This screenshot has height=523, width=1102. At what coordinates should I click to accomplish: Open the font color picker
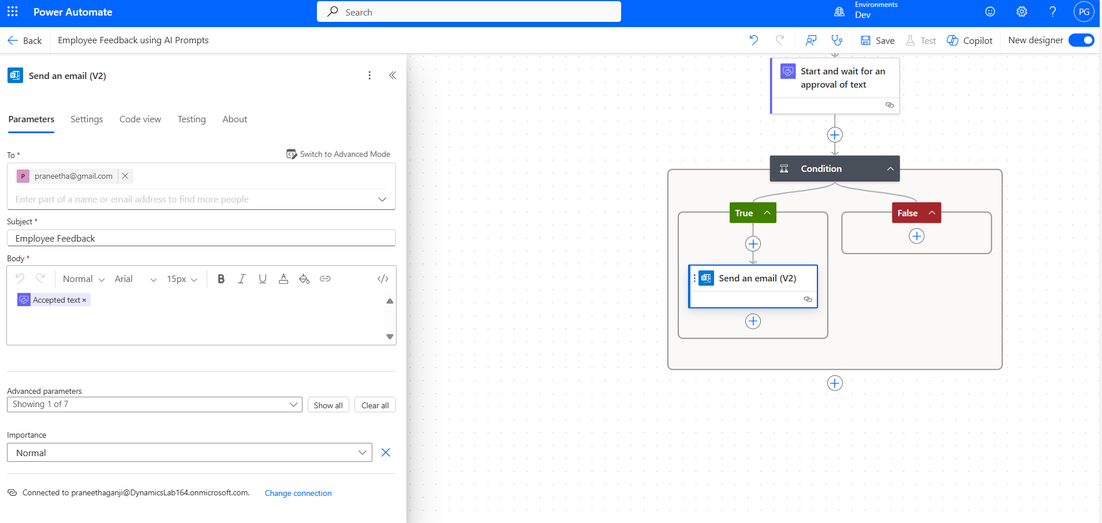click(283, 279)
